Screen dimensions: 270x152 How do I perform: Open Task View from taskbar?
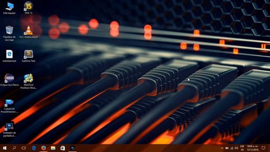pyautogui.click(x=24, y=148)
